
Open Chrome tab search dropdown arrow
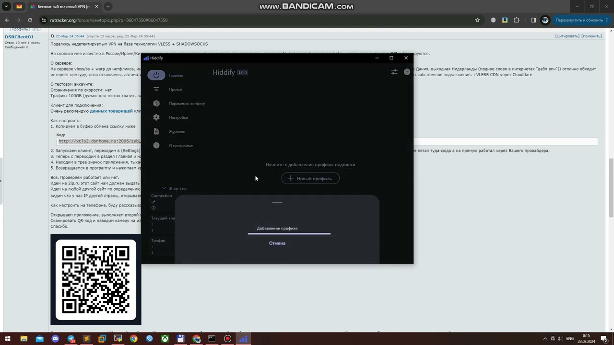(x=6, y=7)
